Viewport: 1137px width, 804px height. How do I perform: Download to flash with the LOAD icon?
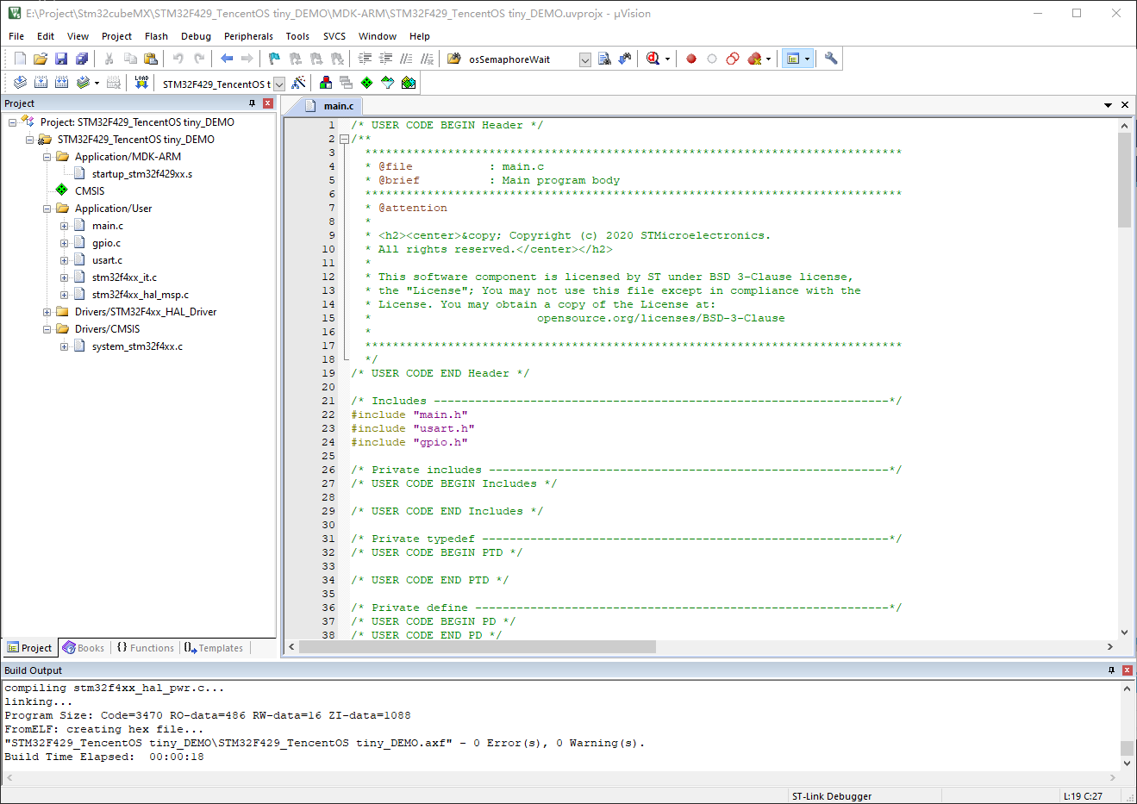click(142, 83)
